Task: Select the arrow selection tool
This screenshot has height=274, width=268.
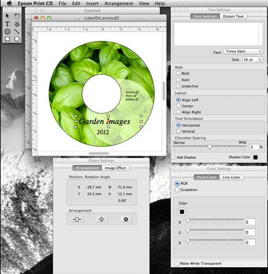Action: tap(8, 16)
